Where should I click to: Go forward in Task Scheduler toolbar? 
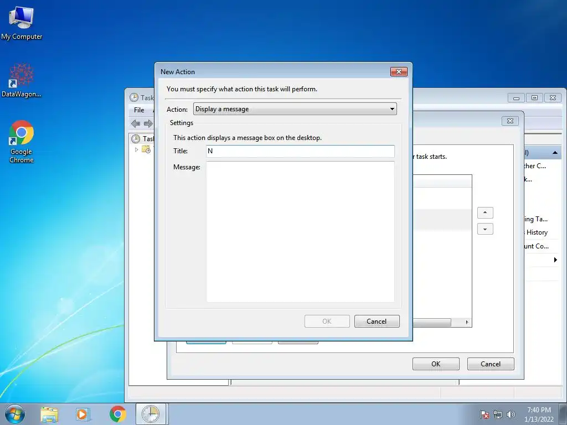[x=148, y=123]
